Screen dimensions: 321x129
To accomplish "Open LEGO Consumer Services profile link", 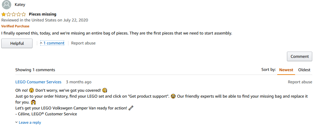I will coord(38,82).
